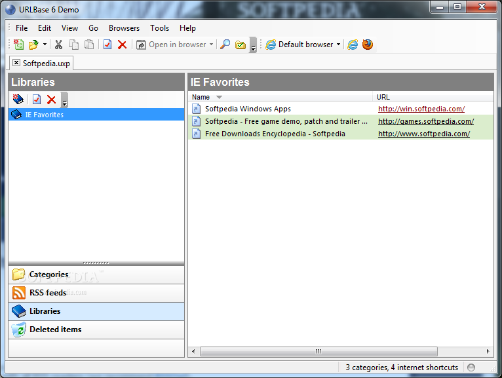The height and width of the screenshot is (378, 502).
Task: Expand the Open file dropdown arrow
Action: click(45, 45)
